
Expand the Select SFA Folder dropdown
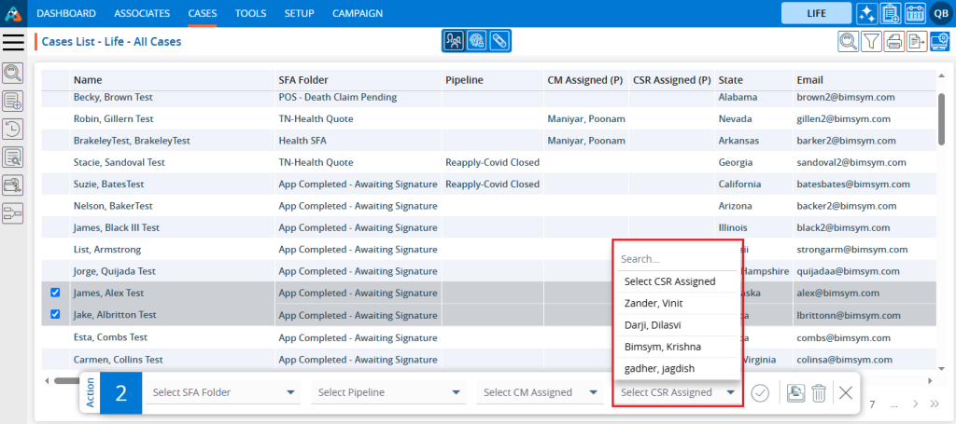pos(224,392)
